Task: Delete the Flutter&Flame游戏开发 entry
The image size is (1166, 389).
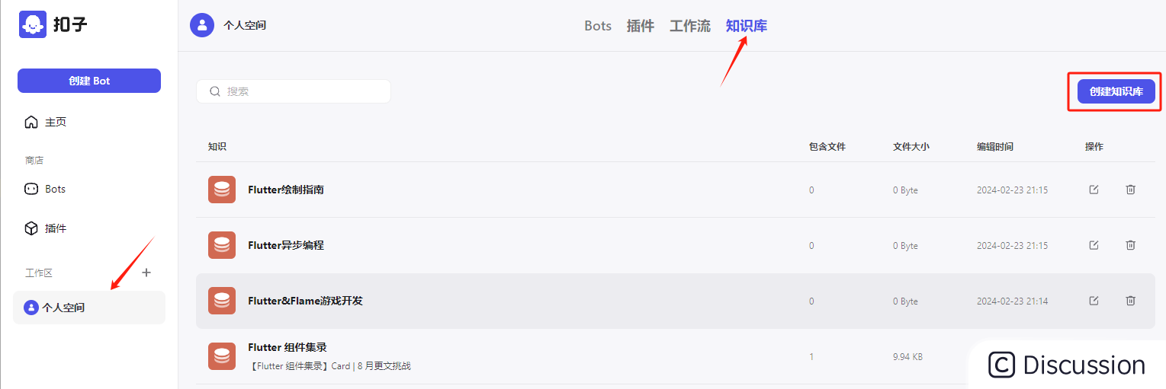Action: [x=1131, y=301]
